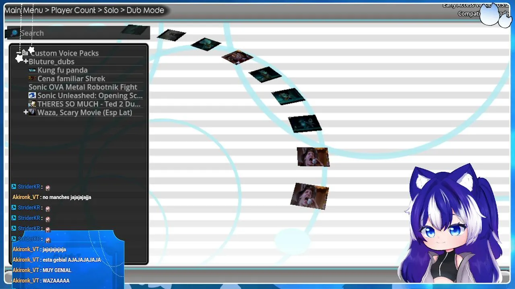
Task: Select the Solo breadcrumb
Action: tap(111, 10)
